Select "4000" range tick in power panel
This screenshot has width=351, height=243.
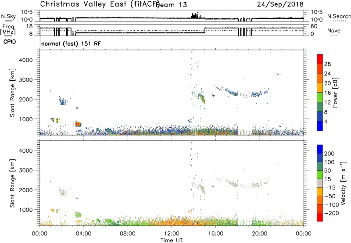coord(26,60)
